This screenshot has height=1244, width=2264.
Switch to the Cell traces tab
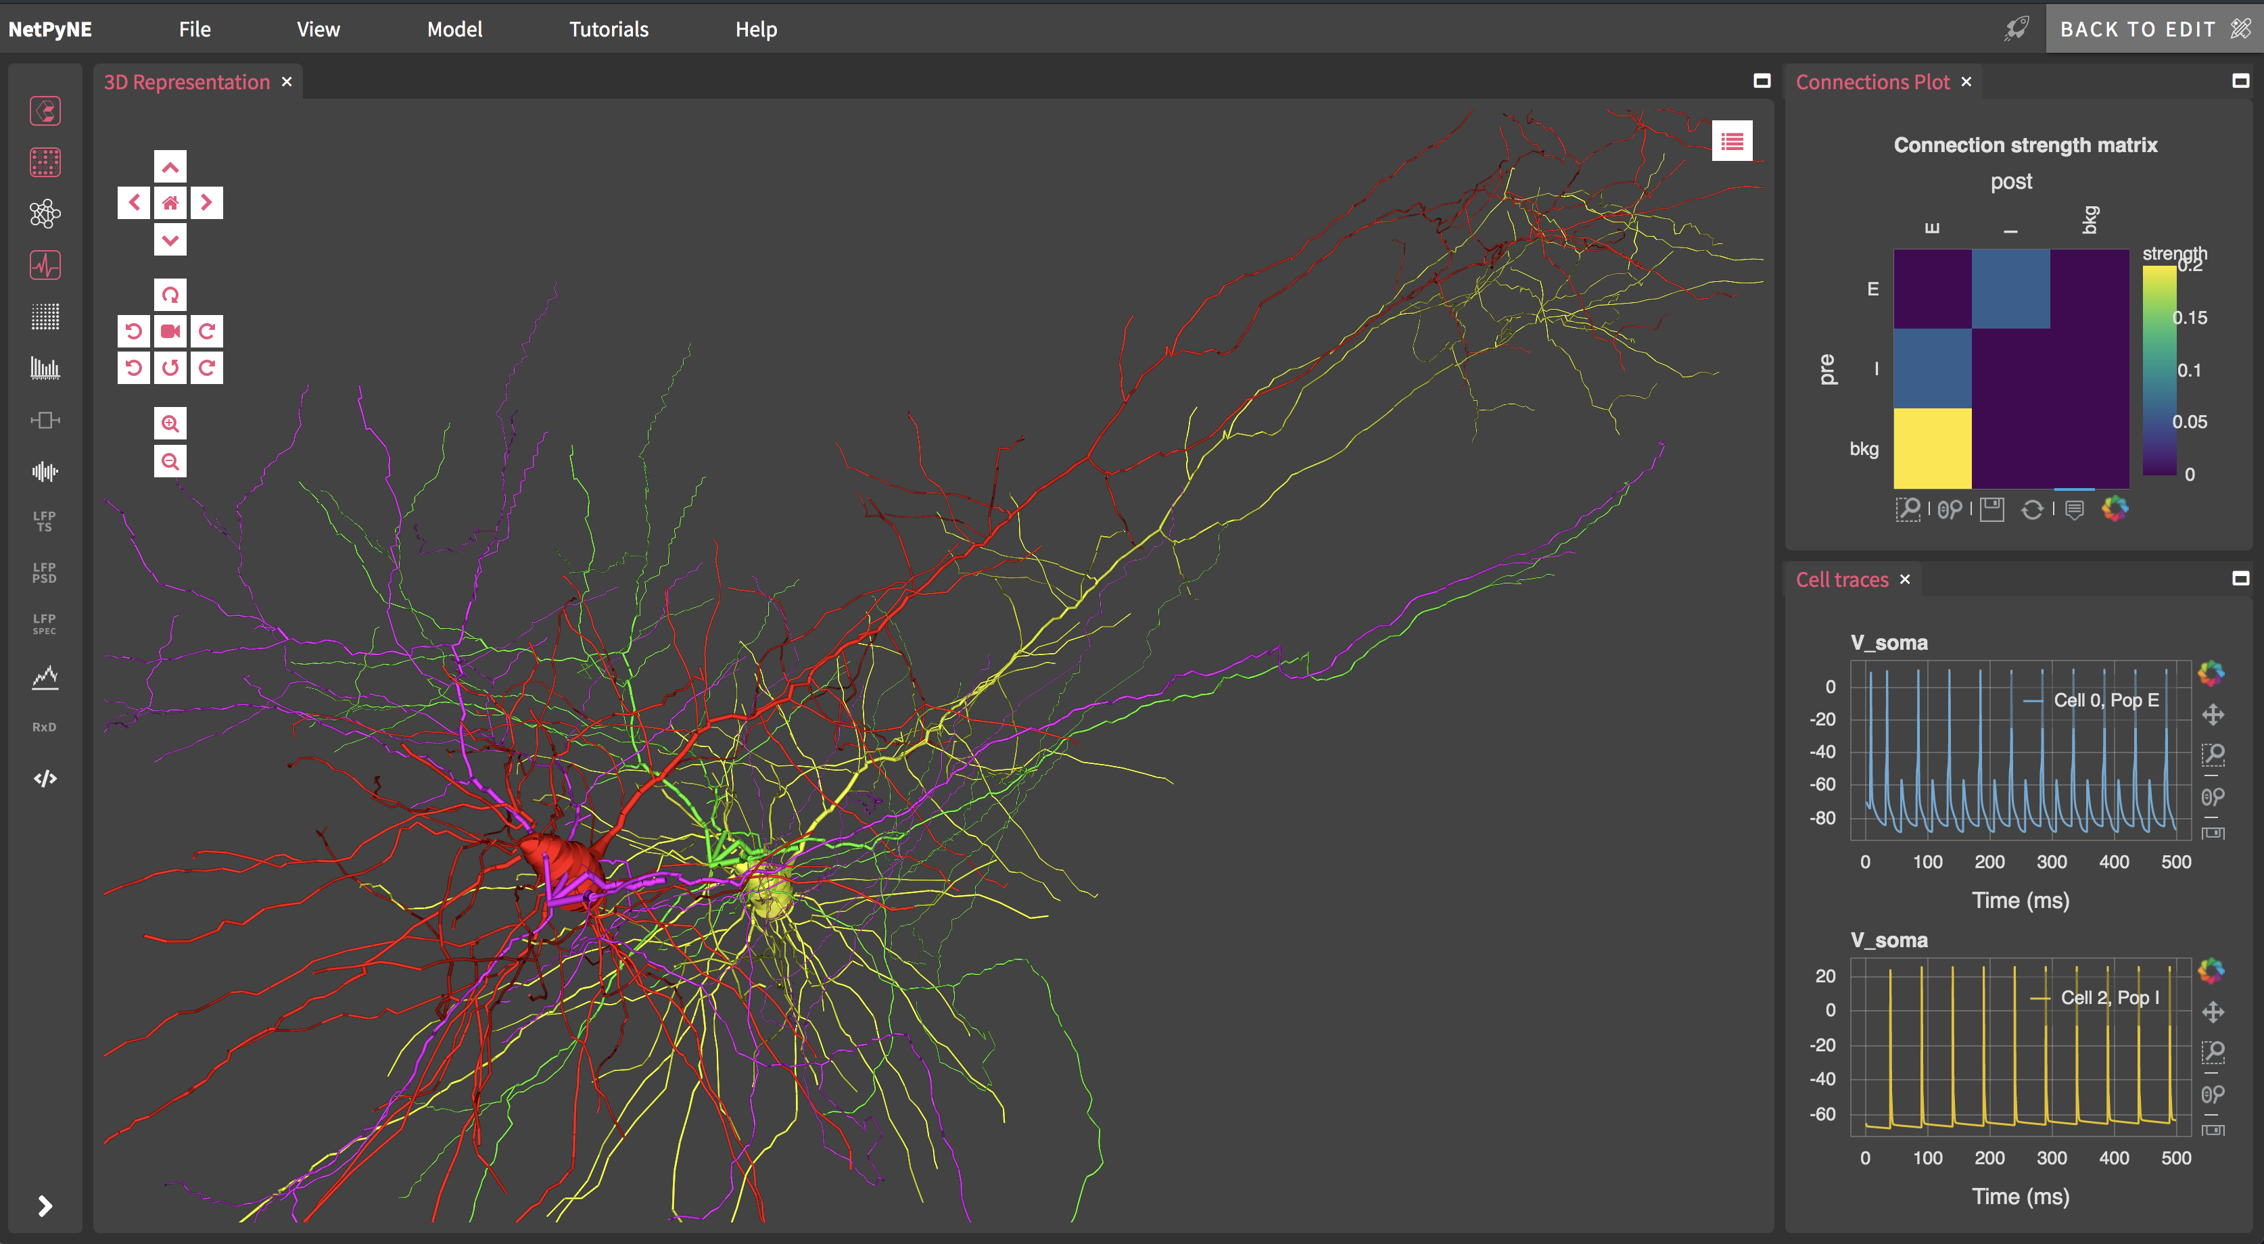click(x=1841, y=580)
